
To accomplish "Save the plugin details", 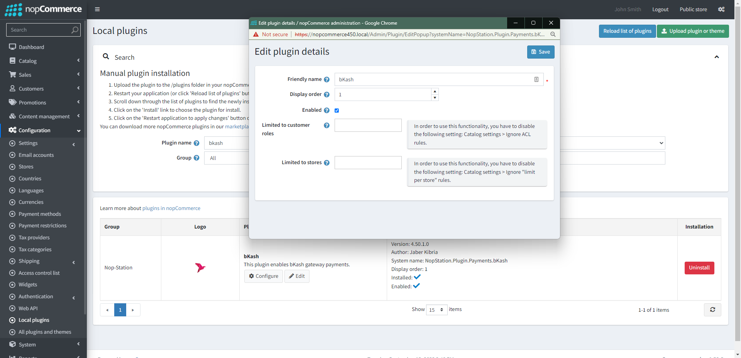I will (x=541, y=52).
